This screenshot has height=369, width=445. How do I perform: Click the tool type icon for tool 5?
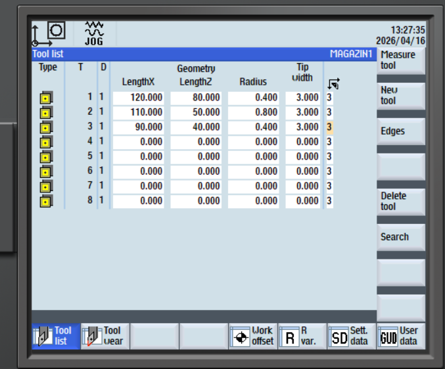pyautogui.click(x=46, y=157)
